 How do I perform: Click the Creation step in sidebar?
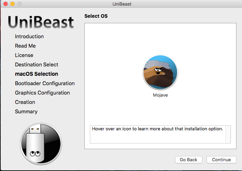point(25,102)
